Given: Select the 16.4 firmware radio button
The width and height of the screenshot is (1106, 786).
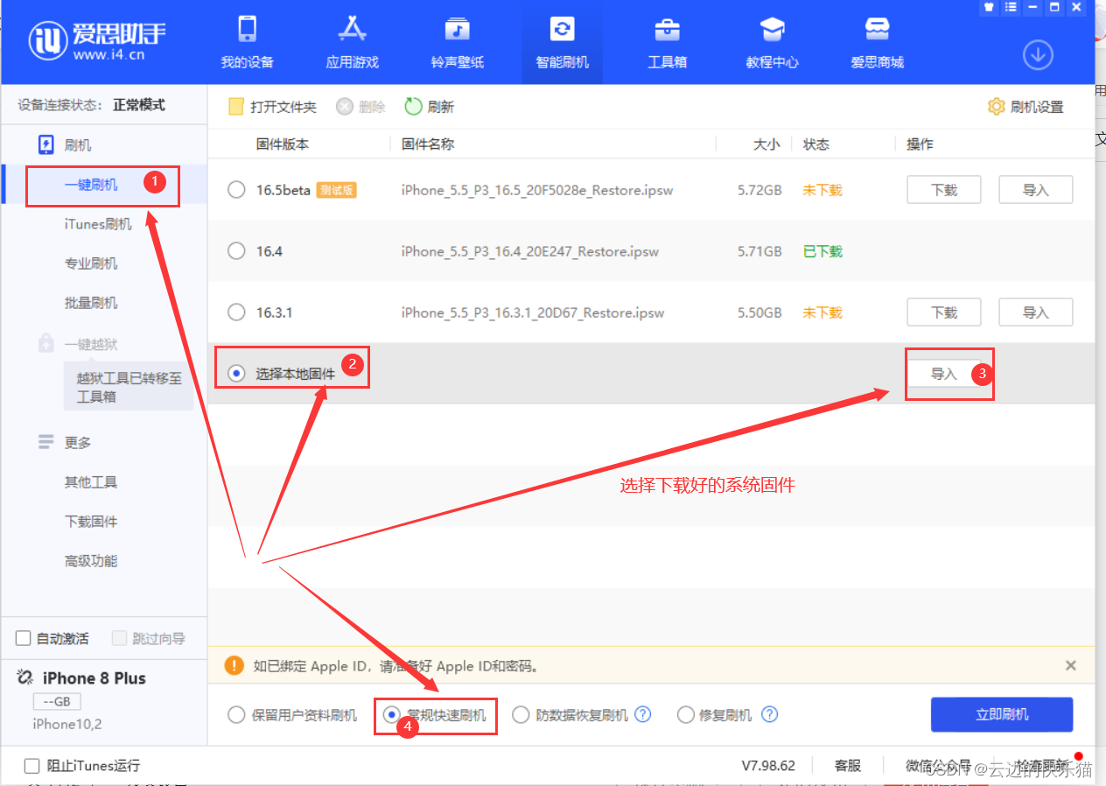Looking at the screenshot, I should coord(236,251).
